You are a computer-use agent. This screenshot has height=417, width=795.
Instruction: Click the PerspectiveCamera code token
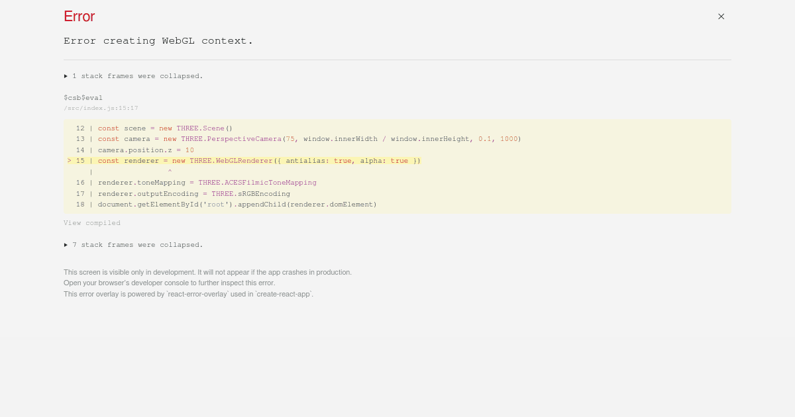coord(244,139)
